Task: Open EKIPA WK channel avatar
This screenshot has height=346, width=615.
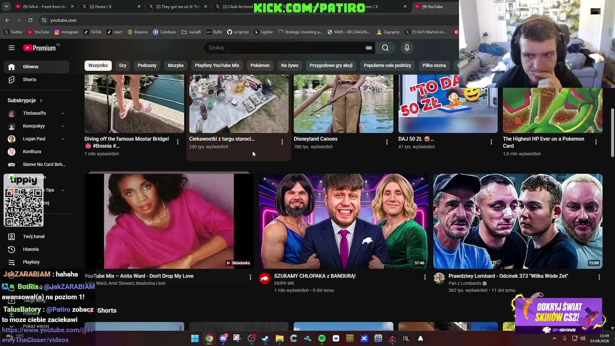Action: [265, 279]
